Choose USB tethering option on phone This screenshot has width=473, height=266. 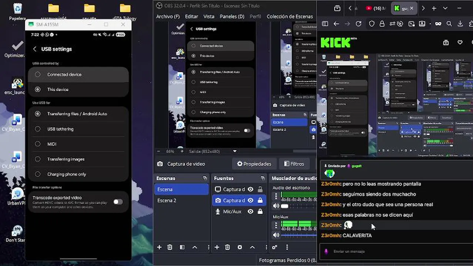[78, 129]
